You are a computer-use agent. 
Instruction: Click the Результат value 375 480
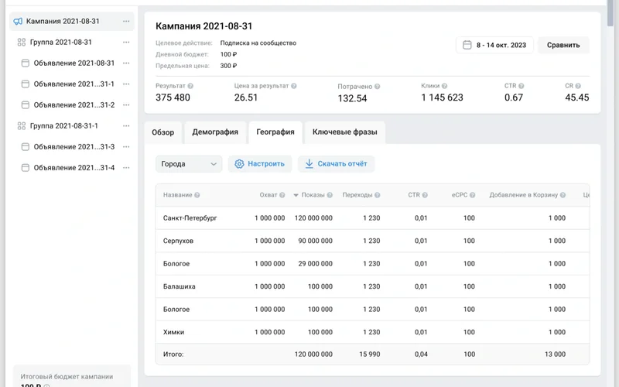173,98
